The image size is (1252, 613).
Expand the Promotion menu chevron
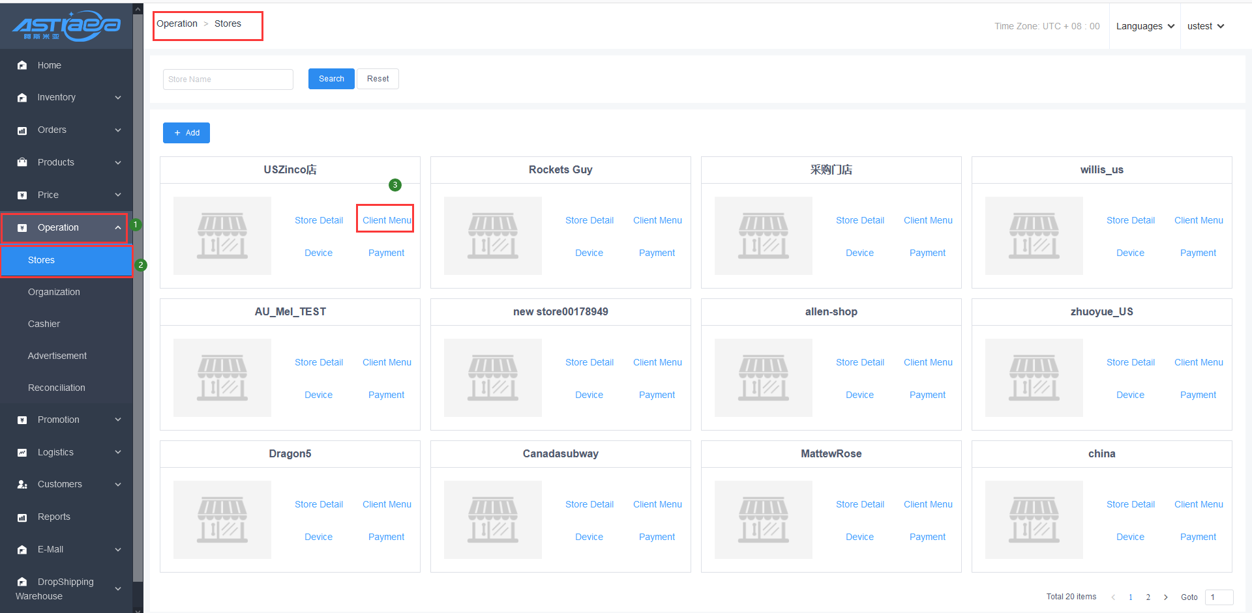pos(118,420)
